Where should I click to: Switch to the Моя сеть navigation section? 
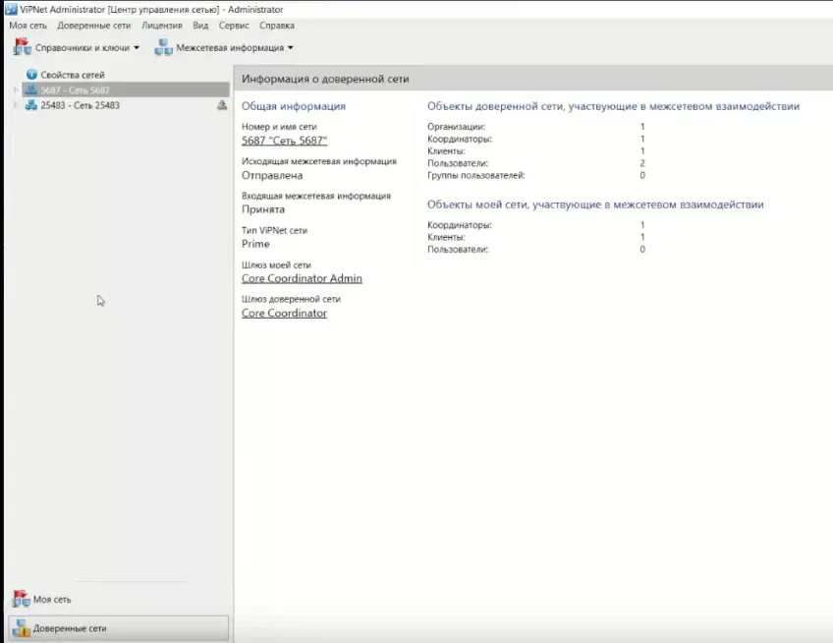click(52, 599)
